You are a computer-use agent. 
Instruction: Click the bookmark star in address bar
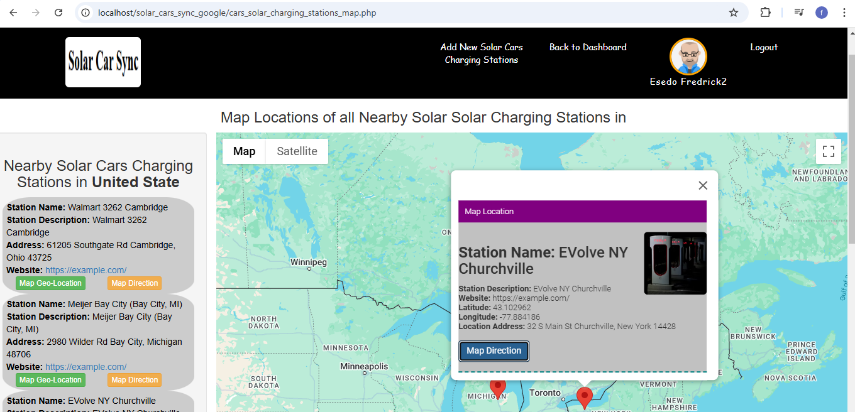pyautogui.click(x=733, y=12)
